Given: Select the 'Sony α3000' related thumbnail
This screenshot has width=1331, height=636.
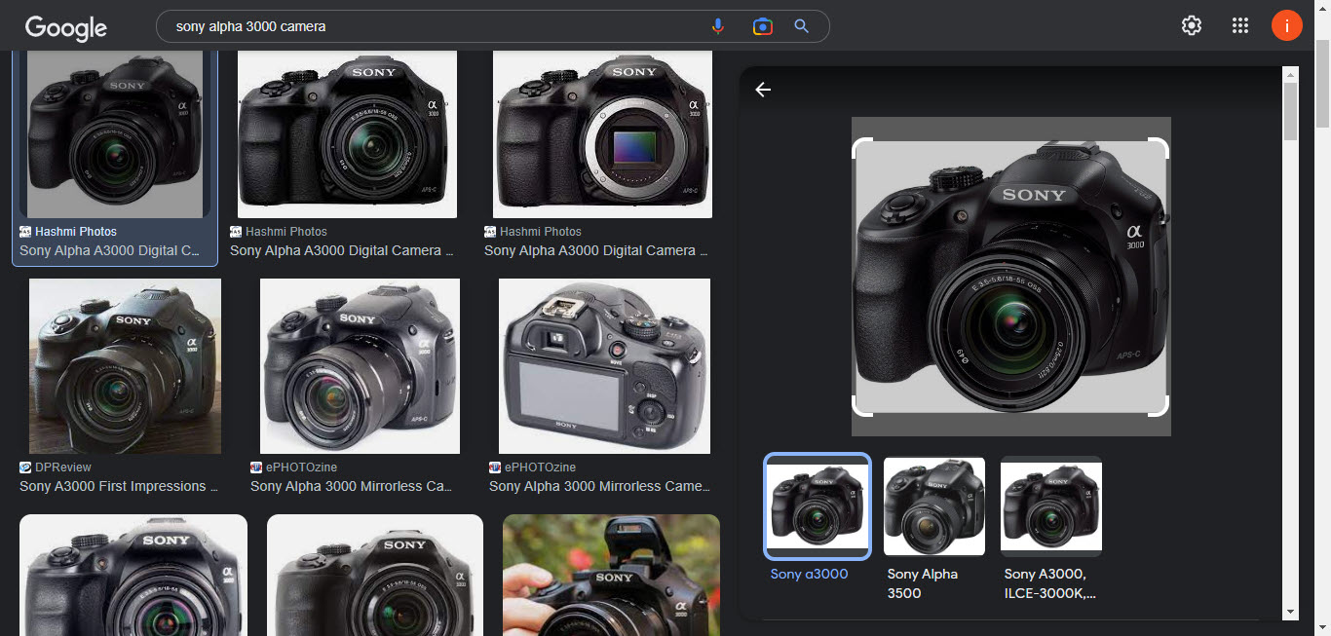Looking at the screenshot, I should pyautogui.click(x=817, y=506).
